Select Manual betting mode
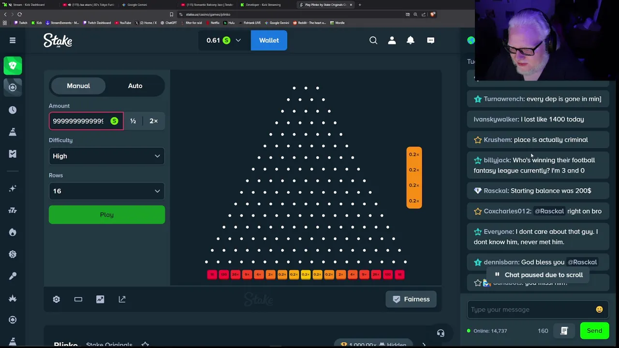Viewport: 619px width, 348px height. coord(78,86)
